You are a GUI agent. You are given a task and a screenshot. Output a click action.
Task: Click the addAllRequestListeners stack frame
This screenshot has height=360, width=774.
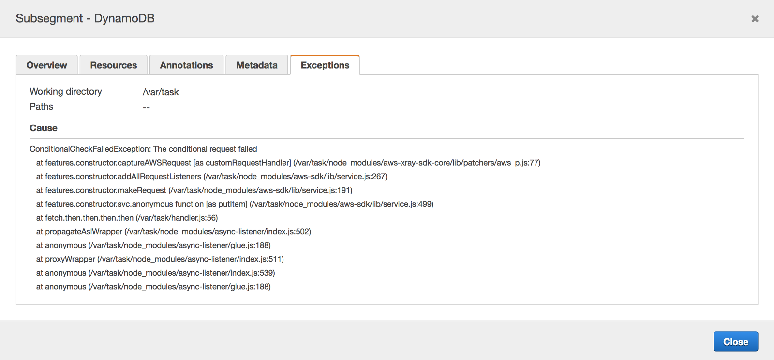211,177
